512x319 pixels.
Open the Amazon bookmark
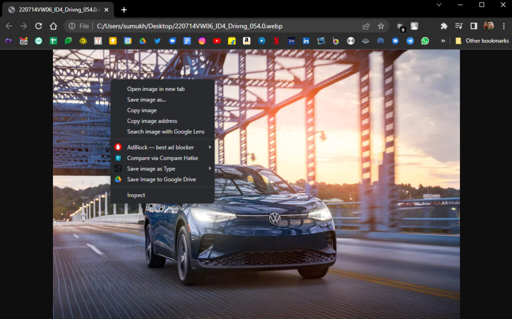click(246, 41)
